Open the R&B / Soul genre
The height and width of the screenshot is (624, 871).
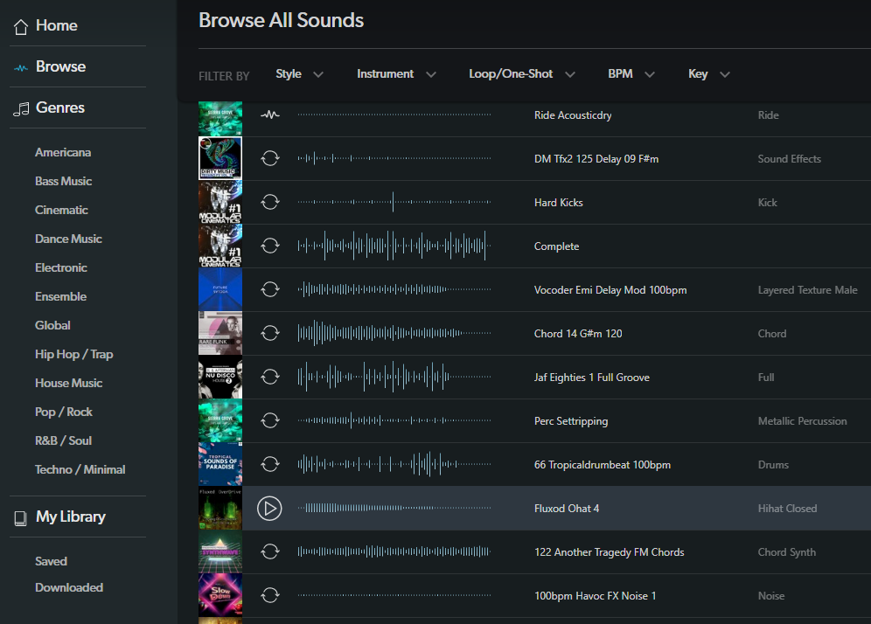63,440
